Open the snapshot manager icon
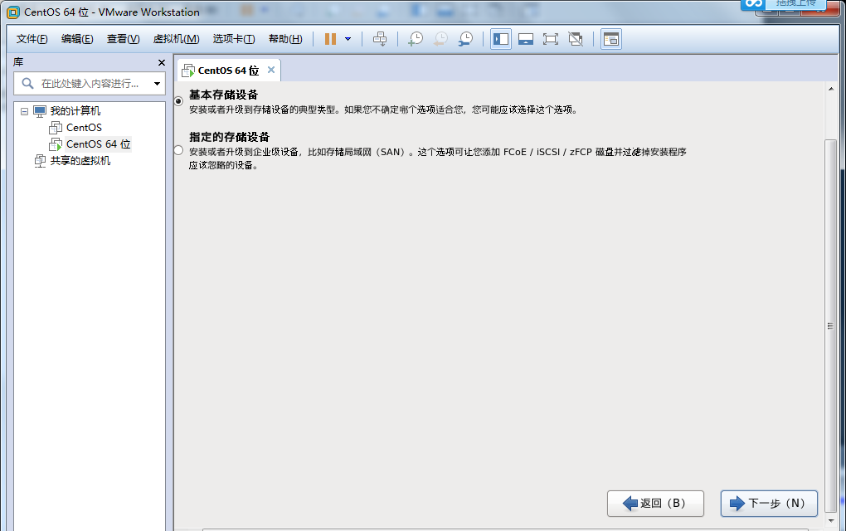846x531 pixels. click(x=465, y=38)
